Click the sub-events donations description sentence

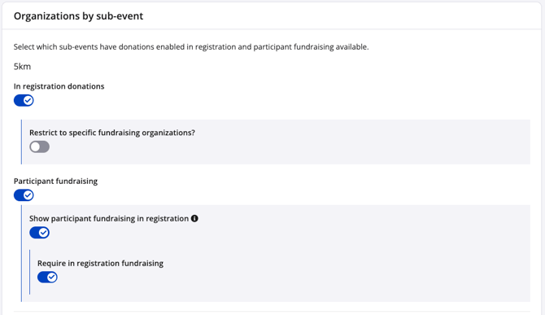tap(191, 47)
